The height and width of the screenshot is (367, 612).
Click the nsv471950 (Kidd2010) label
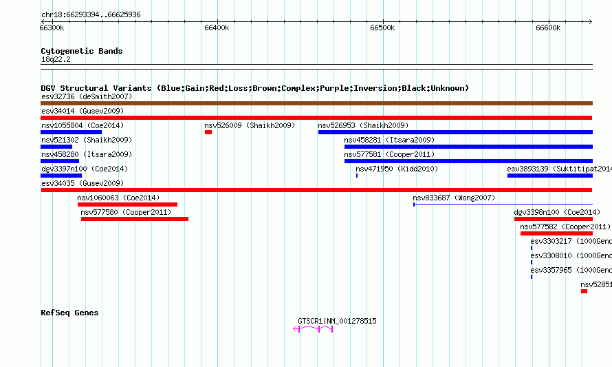point(397,169)
